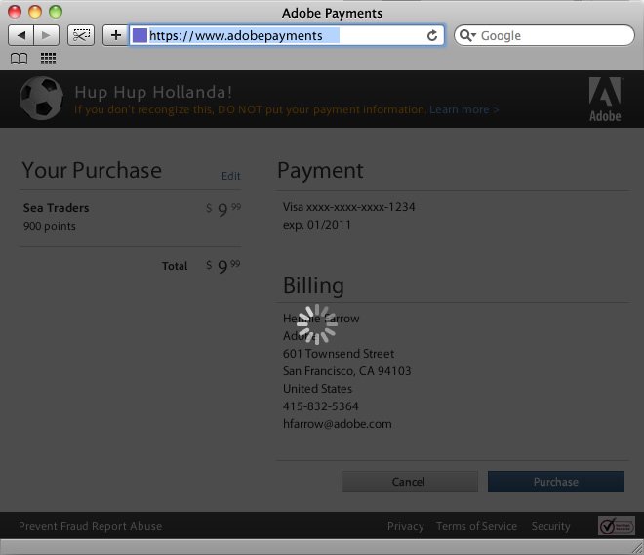The width and height of the screenshot is (644, 555).
Task: Click the phone number 415-832-5364
Action: [320, 406]
